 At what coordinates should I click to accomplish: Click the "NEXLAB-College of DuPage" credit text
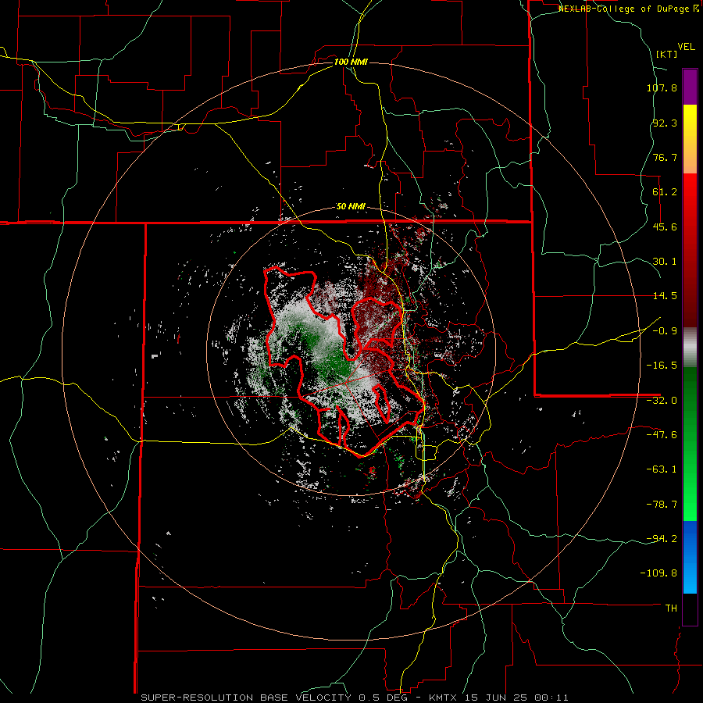(623, 9)
